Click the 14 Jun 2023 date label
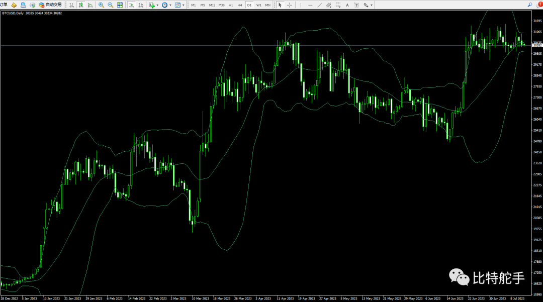 pyautogui.click(x=455, y=298)
